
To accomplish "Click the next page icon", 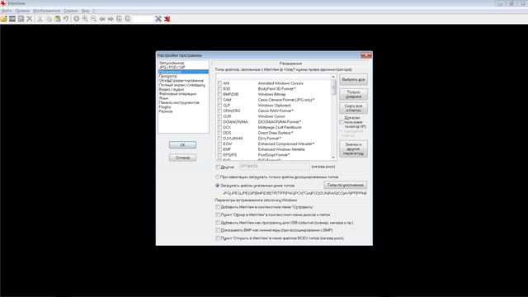I will click(128, 19).
